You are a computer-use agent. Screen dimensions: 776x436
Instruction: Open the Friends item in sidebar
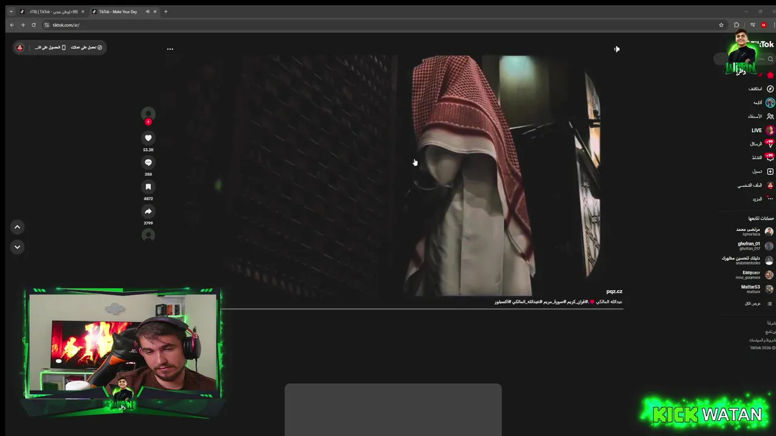point(761,116)
